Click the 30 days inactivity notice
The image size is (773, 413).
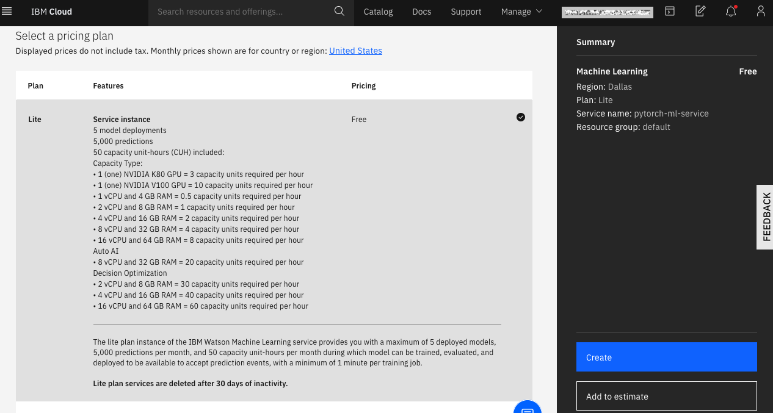[x=190, y=384]
